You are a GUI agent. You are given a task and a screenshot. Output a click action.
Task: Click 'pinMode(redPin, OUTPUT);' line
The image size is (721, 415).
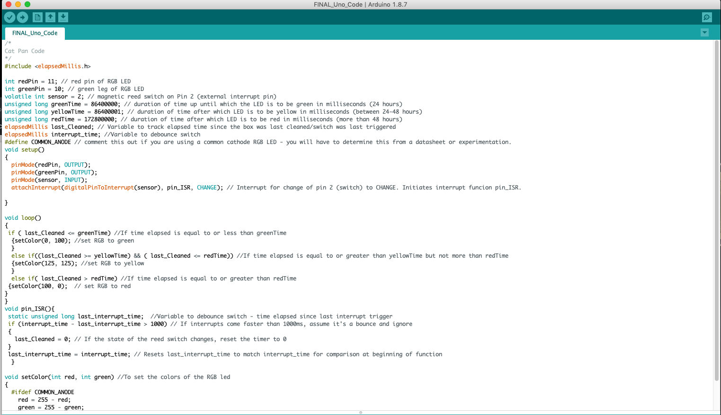pos(51,165)
